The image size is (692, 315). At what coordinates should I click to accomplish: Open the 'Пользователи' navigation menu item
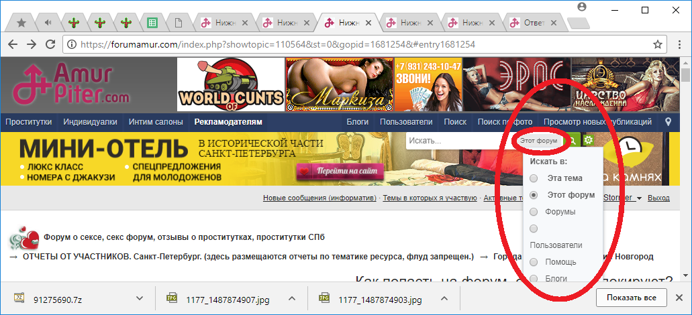coord(406,122)
